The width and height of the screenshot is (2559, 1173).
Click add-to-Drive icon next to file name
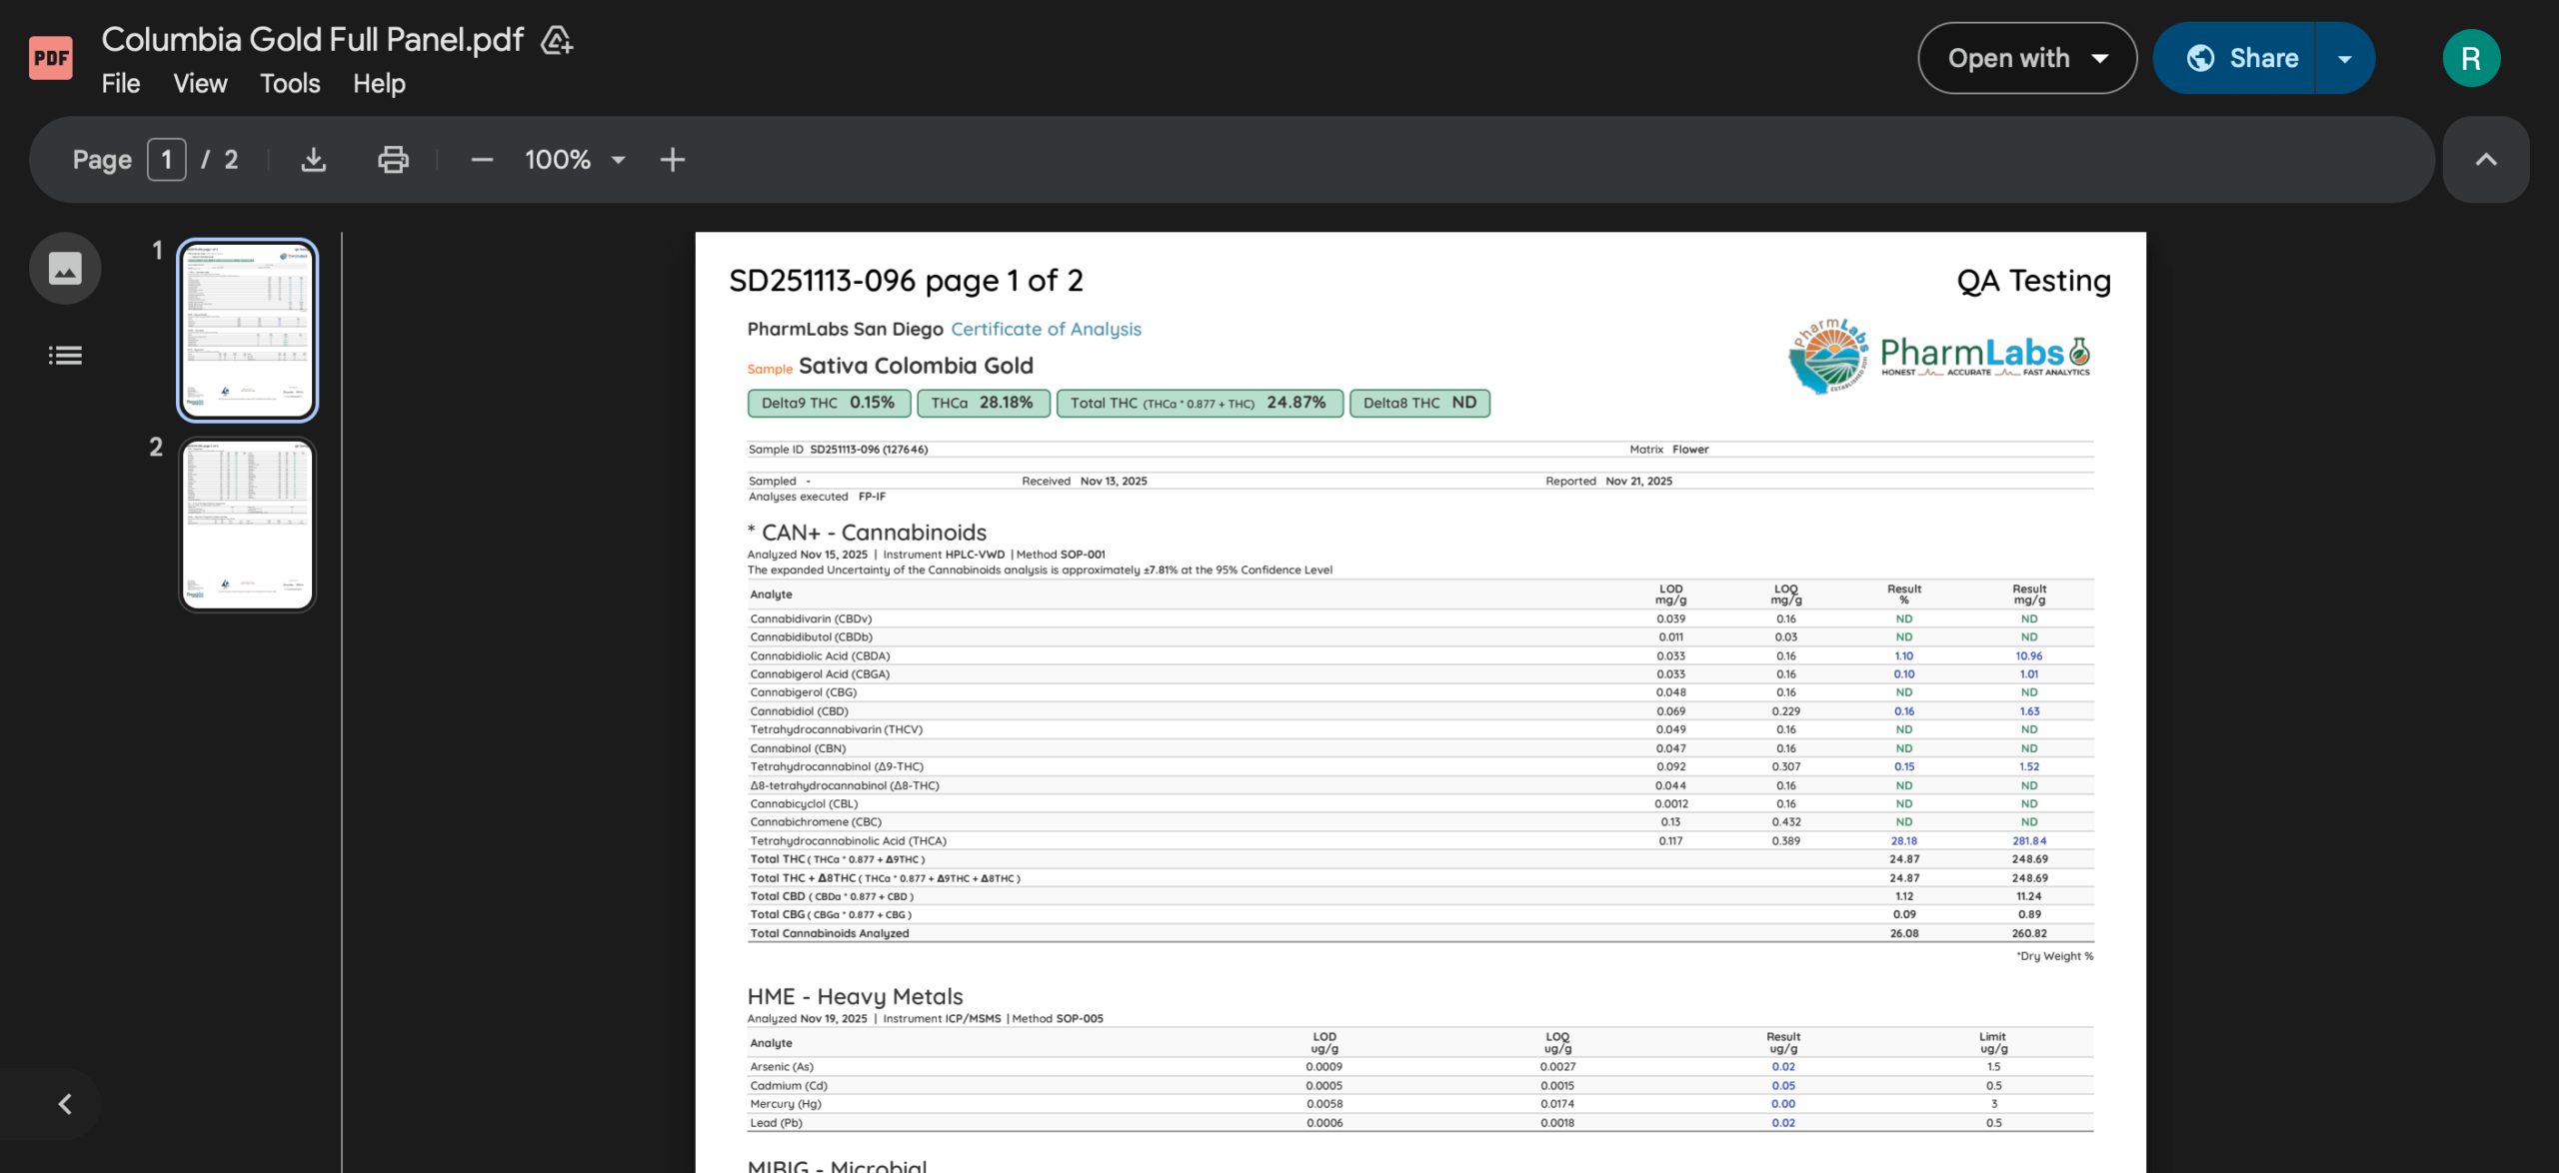click(556, 40)
